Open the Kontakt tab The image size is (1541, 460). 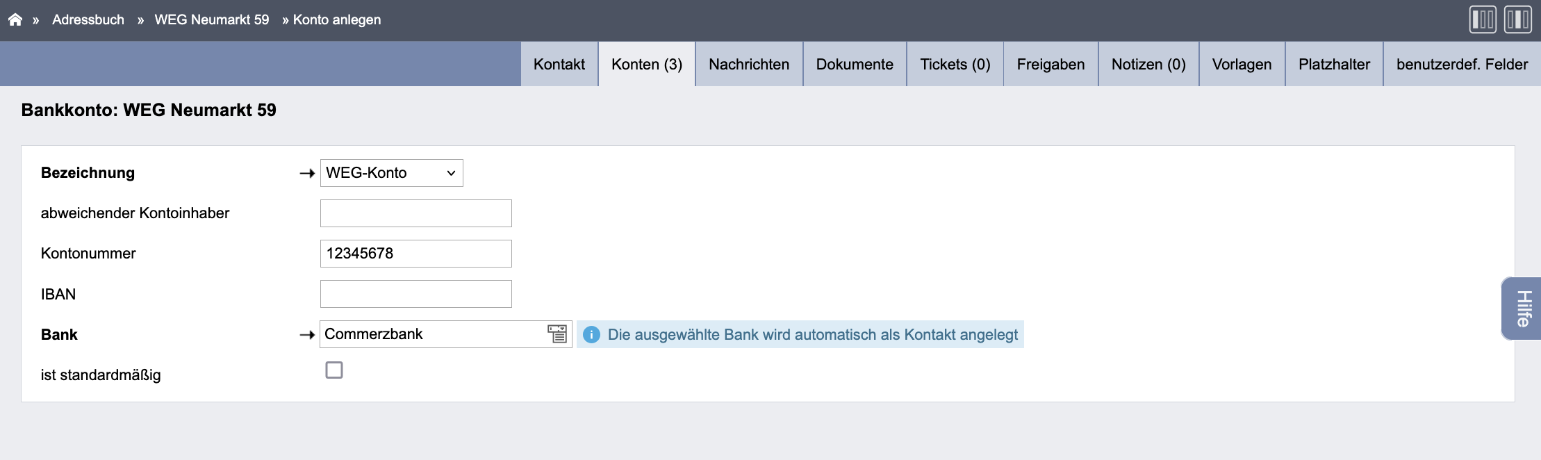click(x=559, y=64)
